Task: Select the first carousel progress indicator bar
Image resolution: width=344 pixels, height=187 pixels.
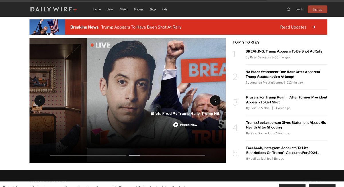Action: 88,155
